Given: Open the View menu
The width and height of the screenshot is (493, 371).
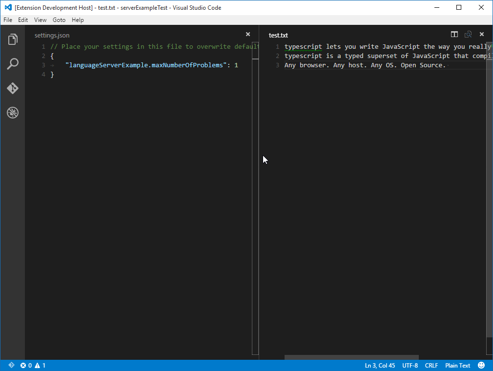Looking at the screenshot, I should [41, 20].
